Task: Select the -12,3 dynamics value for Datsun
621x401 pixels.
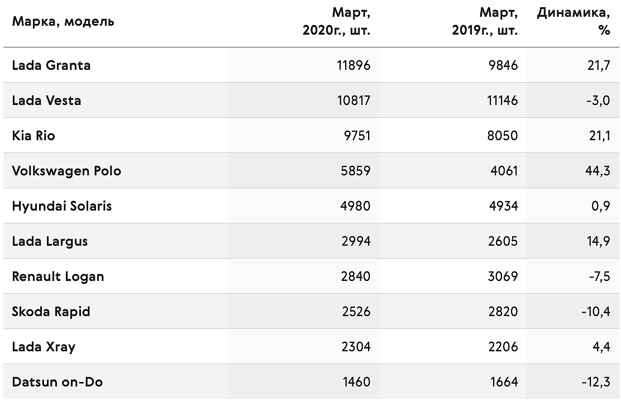Action: pos(596,382)
